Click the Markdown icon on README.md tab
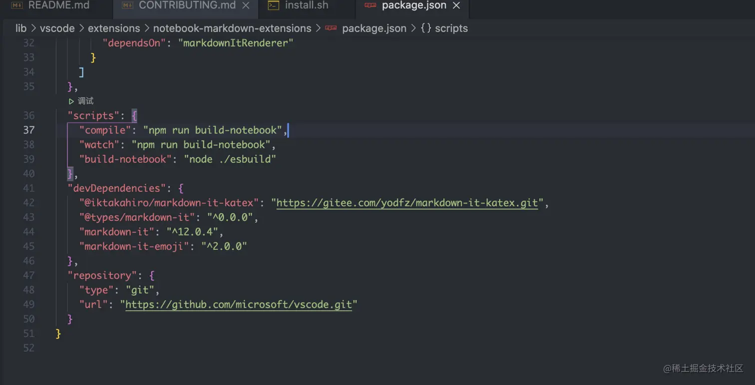Viewport: 755px width, 385px height. pos(16,5)
